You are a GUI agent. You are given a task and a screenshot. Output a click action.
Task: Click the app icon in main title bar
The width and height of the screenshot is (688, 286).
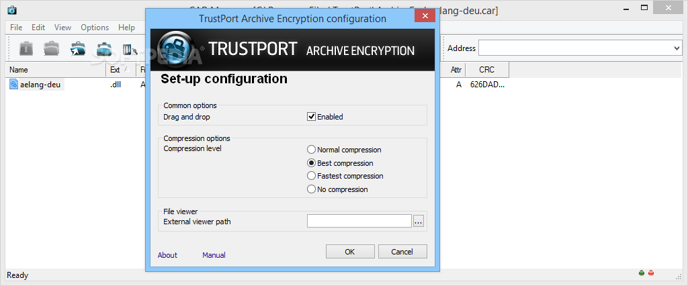pos(11,9)
